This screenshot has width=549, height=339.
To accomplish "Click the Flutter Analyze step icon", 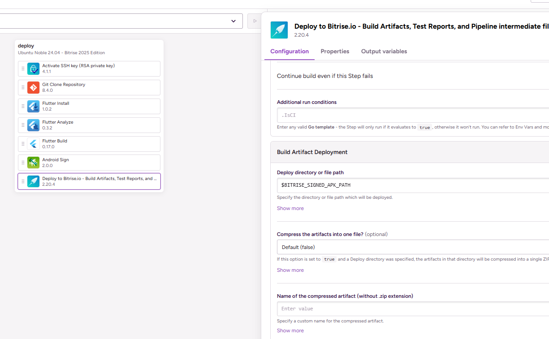I will (33, 125).
